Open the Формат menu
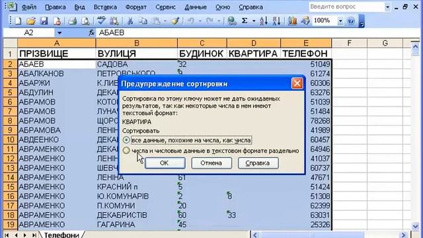Image resolution: width=423 pixels, height=238 pixels. click(136, 7)
